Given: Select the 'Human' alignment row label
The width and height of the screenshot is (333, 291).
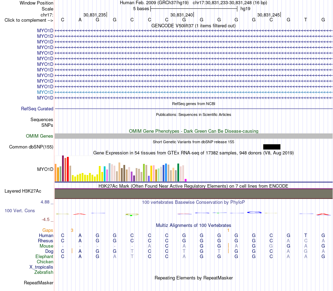Looking at the screenshot, I should point(46,235).
